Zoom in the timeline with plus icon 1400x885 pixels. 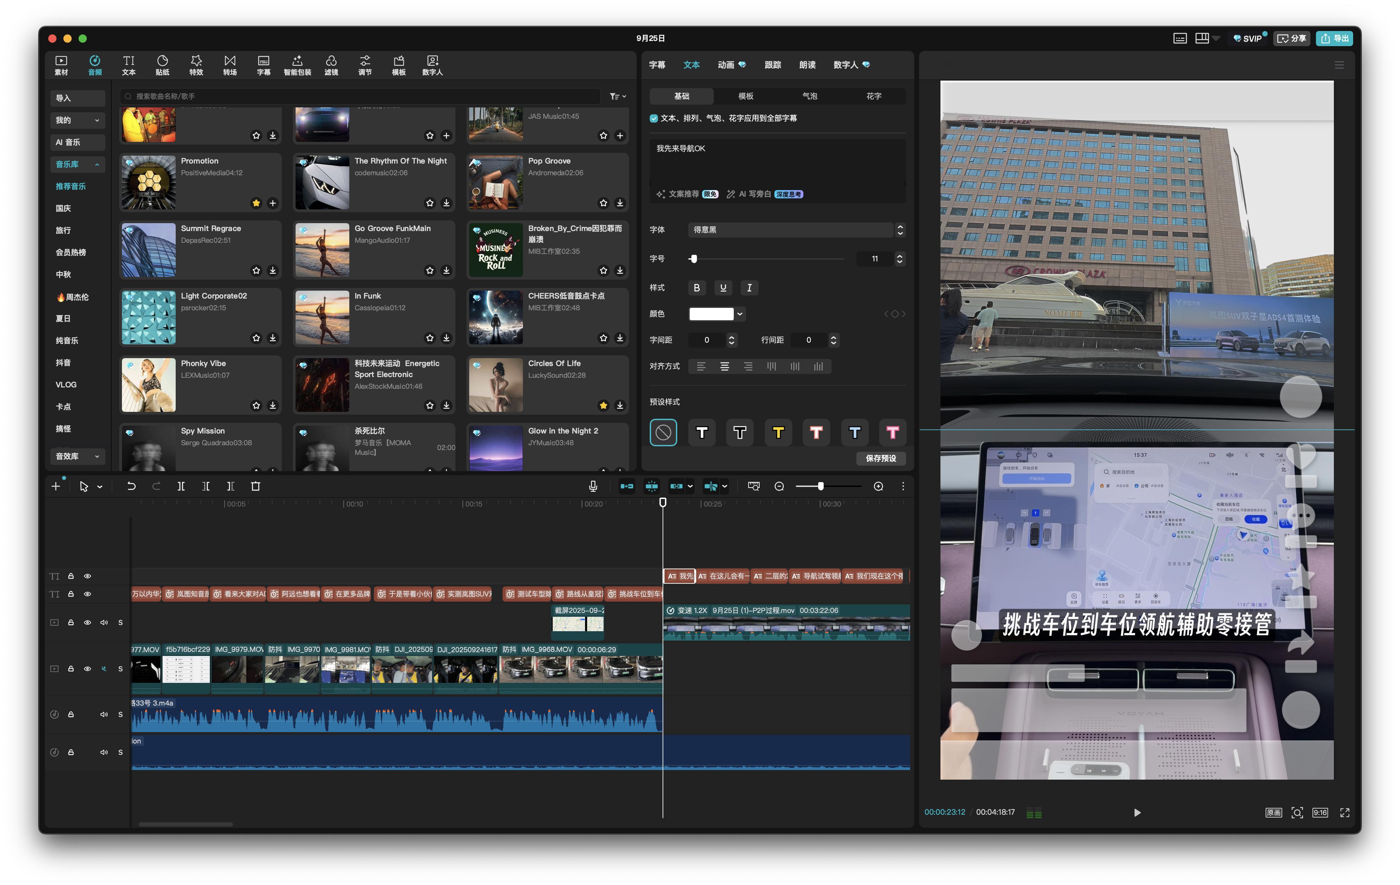click(878, 486)
